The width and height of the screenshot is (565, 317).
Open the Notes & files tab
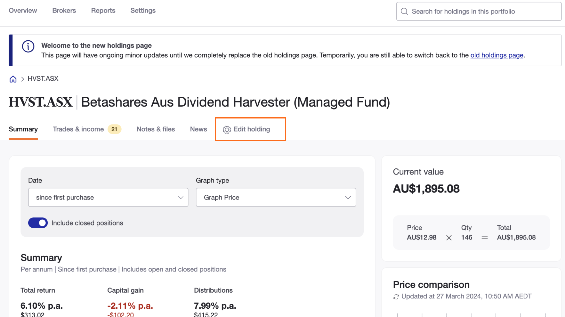tap(156, 129)
